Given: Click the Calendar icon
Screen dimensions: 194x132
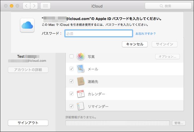Looking at the screenshot, I should (x=81, y=94).
